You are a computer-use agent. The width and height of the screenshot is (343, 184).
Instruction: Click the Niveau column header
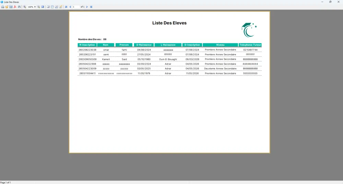tap(220, 45)
